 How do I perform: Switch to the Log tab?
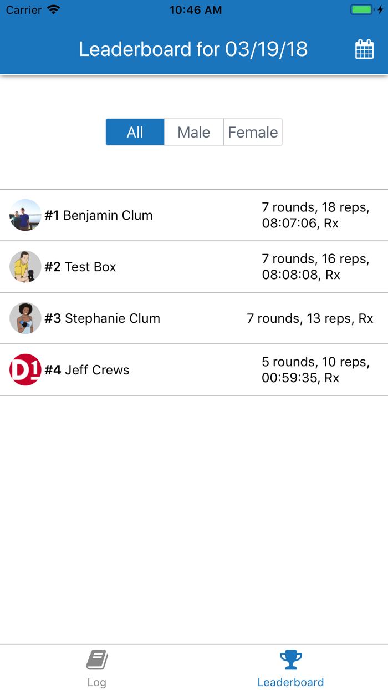click(x=96, y=668)
